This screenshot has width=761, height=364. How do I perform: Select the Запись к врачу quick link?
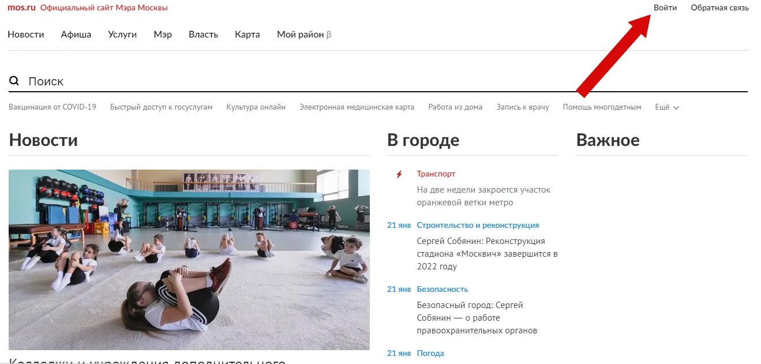coord(523,107)
